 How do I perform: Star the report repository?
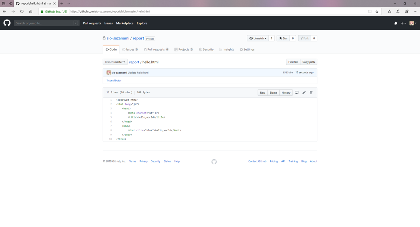pyautogui.click(x=283, y=38)
